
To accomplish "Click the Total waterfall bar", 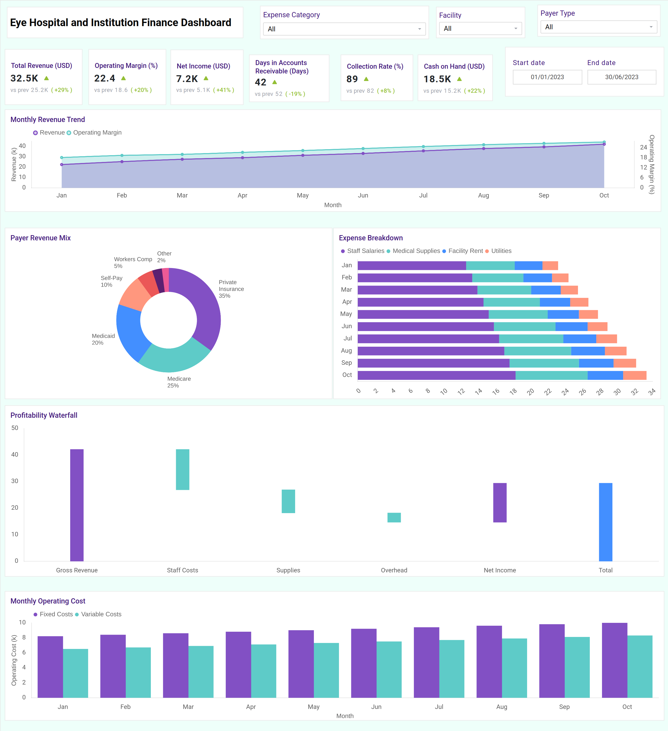I will pos(605,522).
